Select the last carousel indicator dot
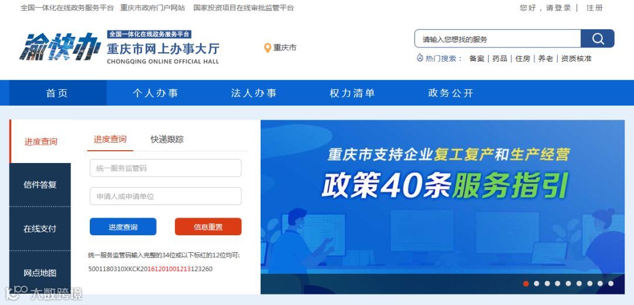 611,283
